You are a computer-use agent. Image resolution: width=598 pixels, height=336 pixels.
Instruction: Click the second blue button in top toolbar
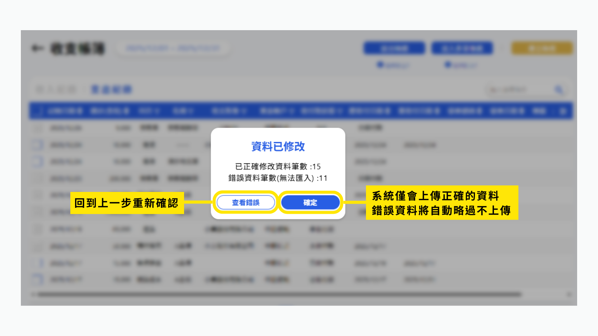(x=462, y=48)
